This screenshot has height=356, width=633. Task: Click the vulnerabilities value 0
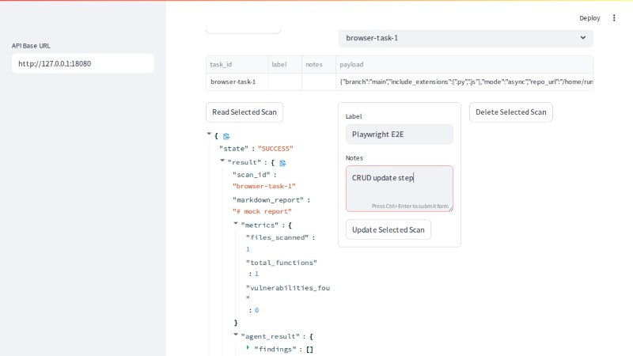256,310
